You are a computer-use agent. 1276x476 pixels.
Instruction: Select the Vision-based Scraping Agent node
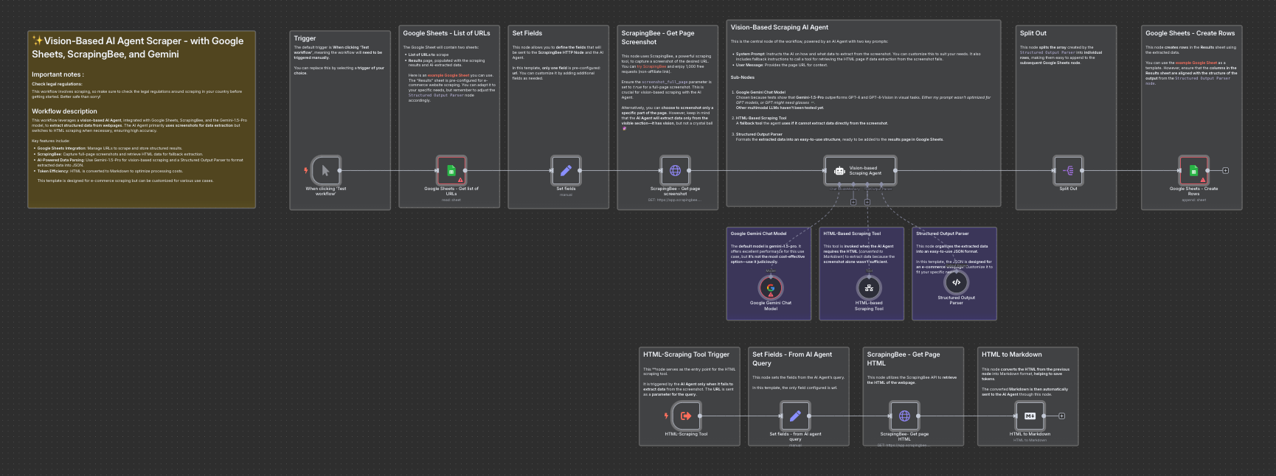[860, 170]
